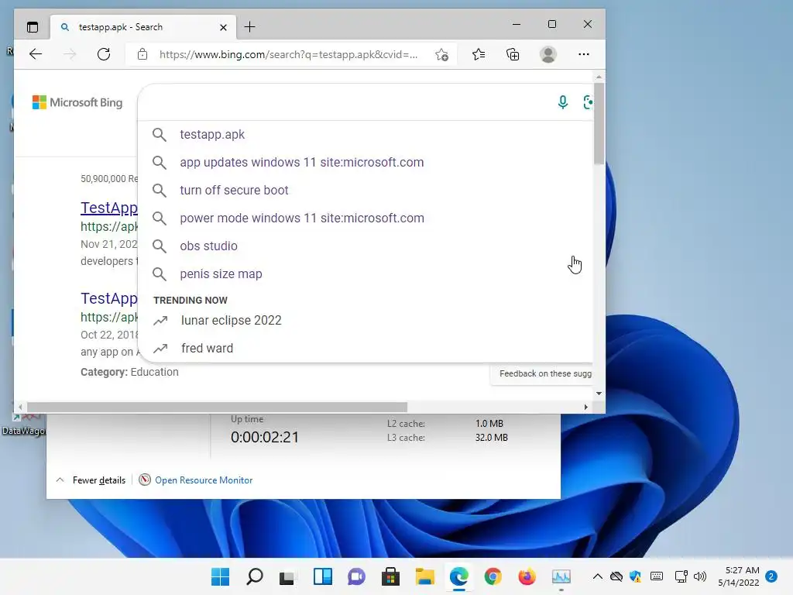Open the second TestApp search result

[108, 298]
